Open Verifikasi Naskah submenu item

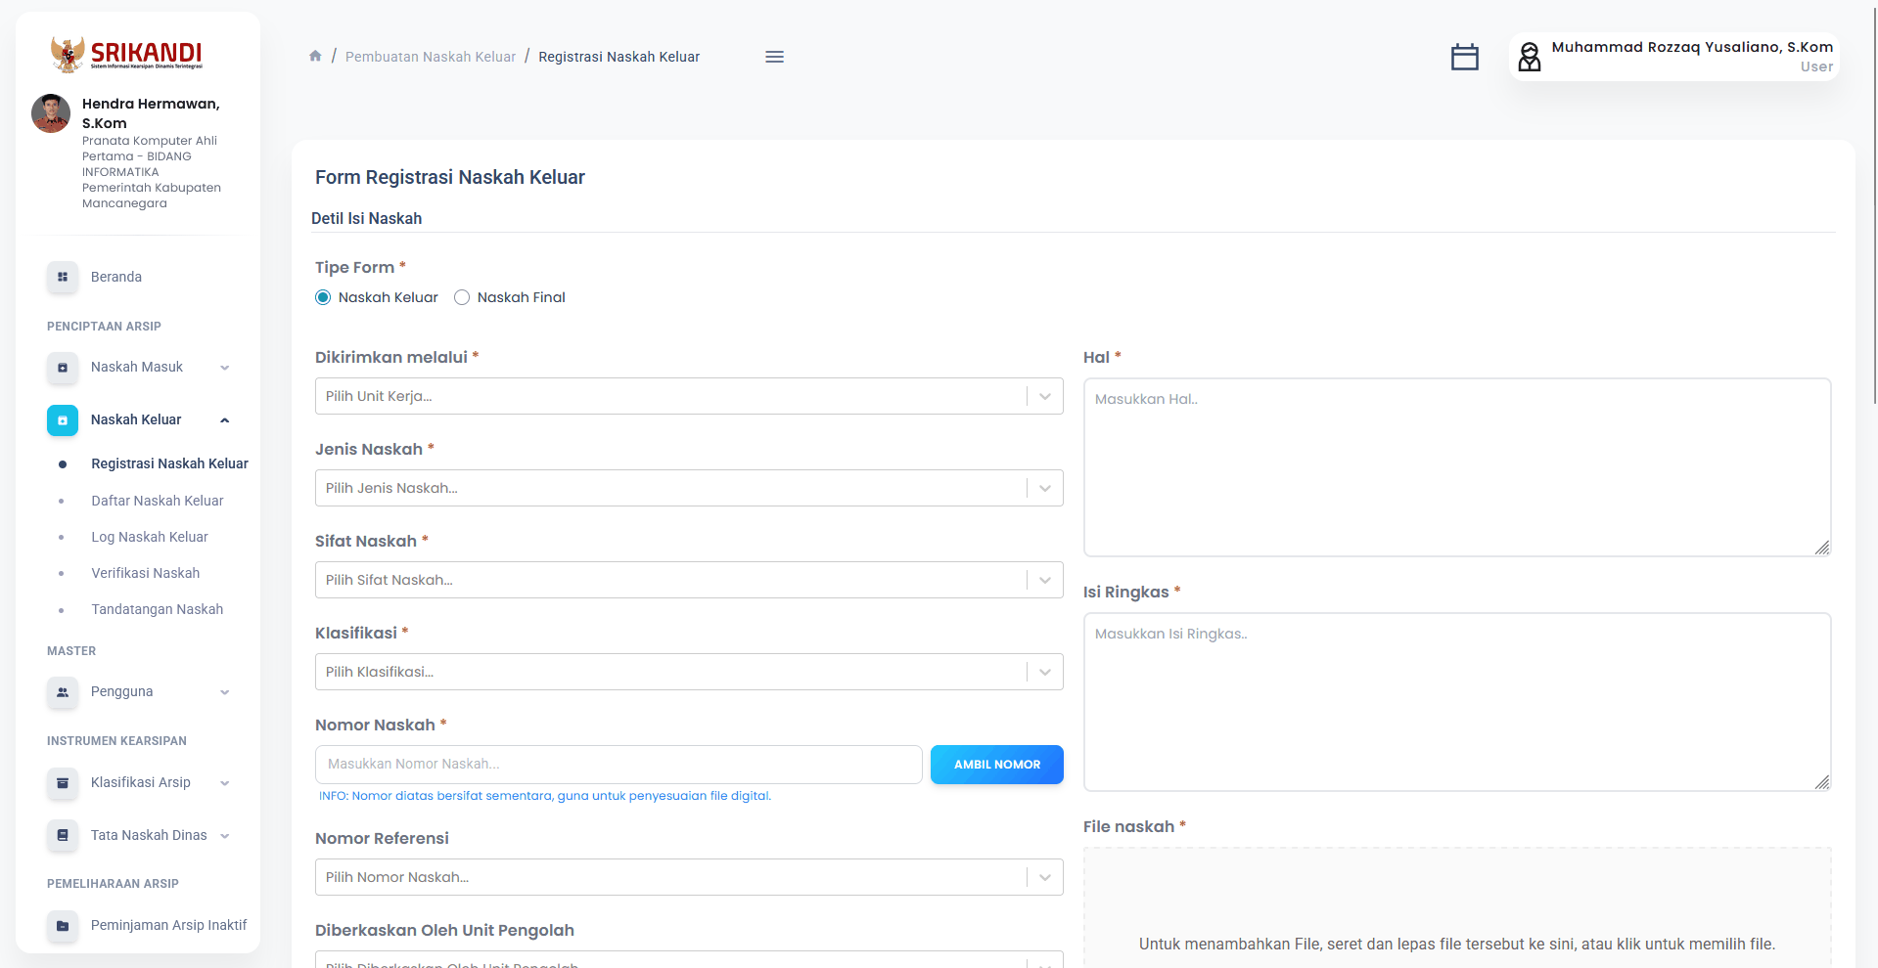146,573
